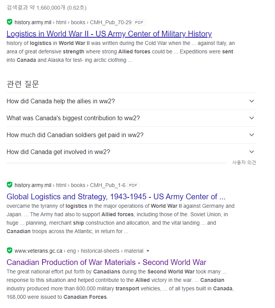The width and height of the screenshot is (275, 308).
Task: Click the 사용자 의견 feedback link
Action: 244,162
